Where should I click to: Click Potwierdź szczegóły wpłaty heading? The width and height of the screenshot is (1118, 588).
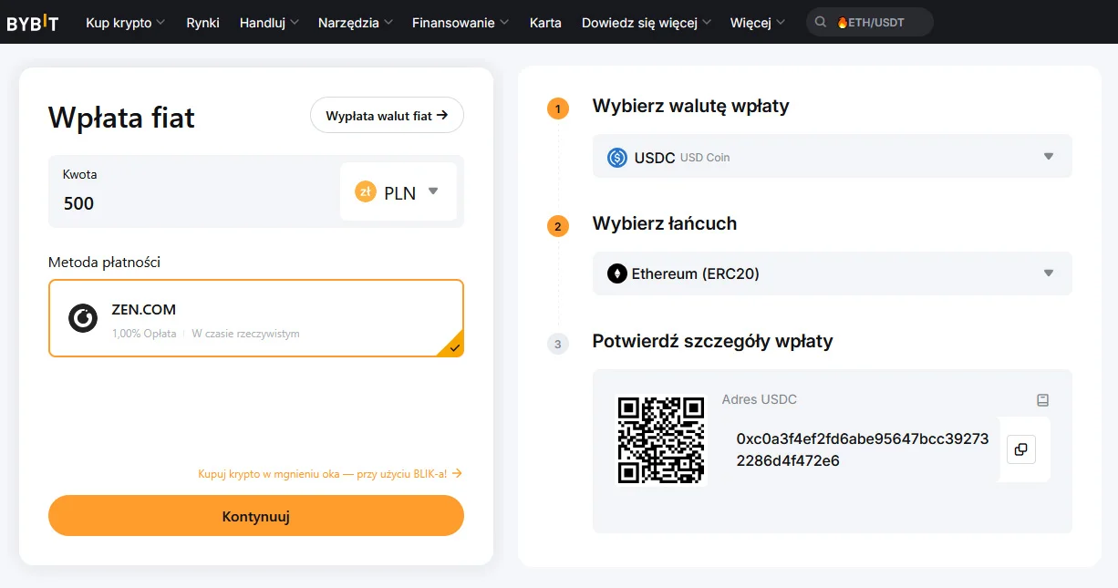pyautogui.click(x=713, y=342)
